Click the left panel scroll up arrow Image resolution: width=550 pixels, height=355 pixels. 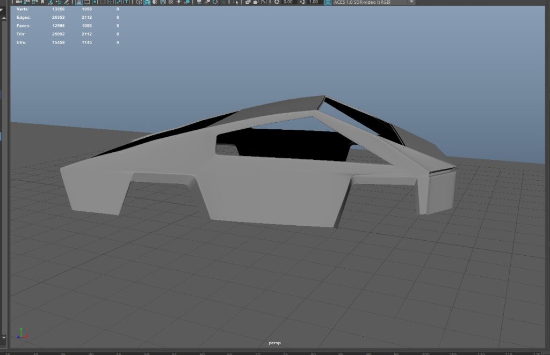pos(4,17)
